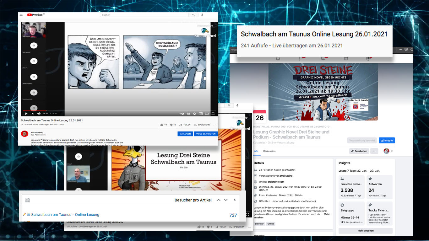Enable theater mode in top player
Viewport: 429px width, 241px height.
[207, 114]
